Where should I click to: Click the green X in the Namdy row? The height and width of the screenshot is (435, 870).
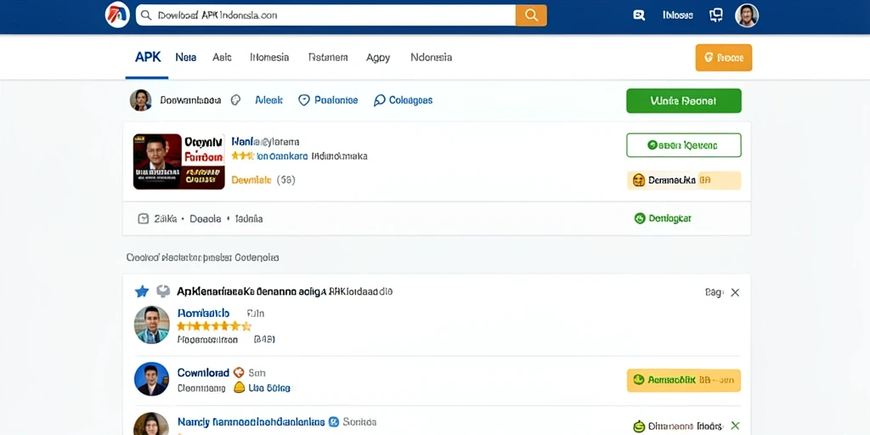click(735, 426)
